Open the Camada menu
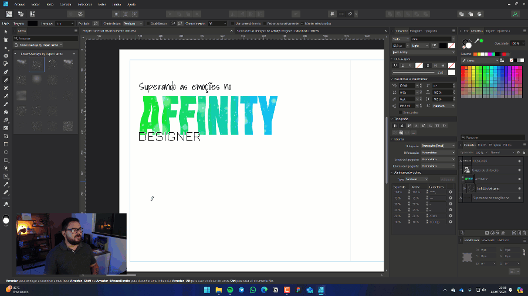Viewport: 528px width, 296px height. (x=65, y=4)
